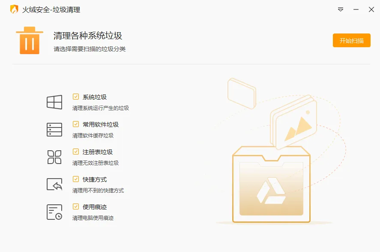Image resolution: width=380 pixels, height=252 pixels.
Task: Minimize the junk cleaner window
Action: click(x=356, y=9)
